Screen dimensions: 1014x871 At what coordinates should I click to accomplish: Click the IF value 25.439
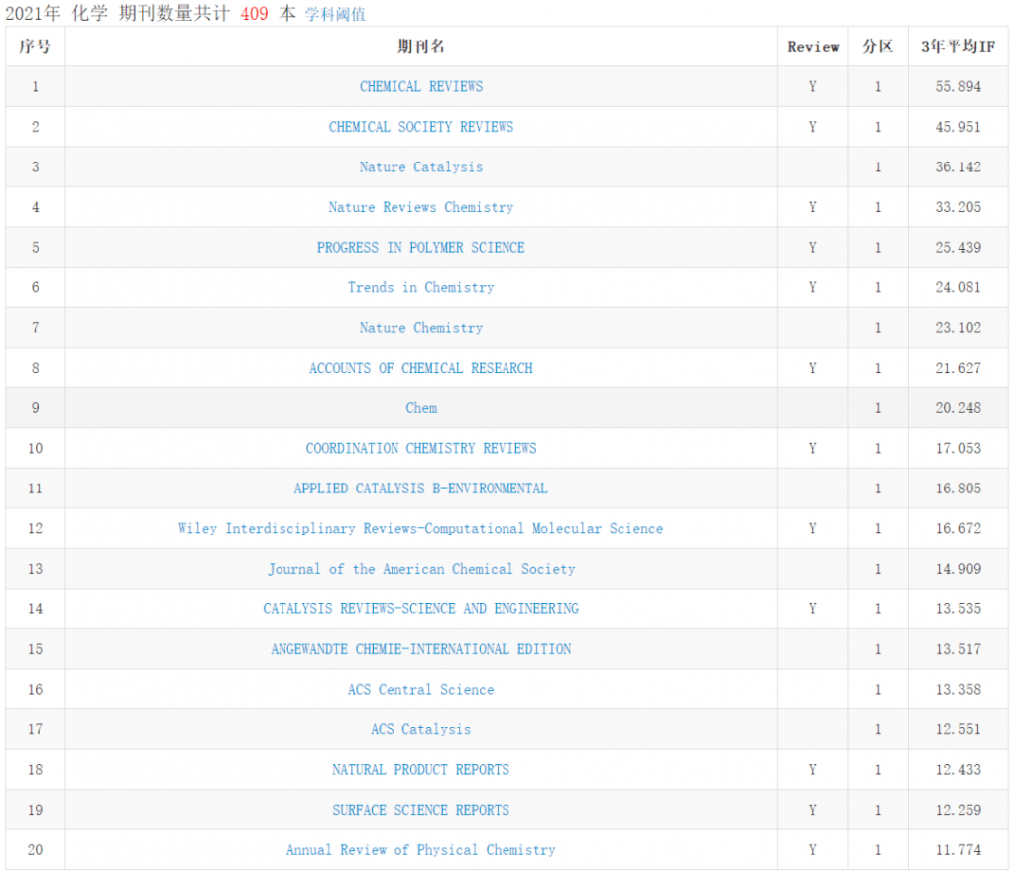pyautogui.click(x=958, y=247)
